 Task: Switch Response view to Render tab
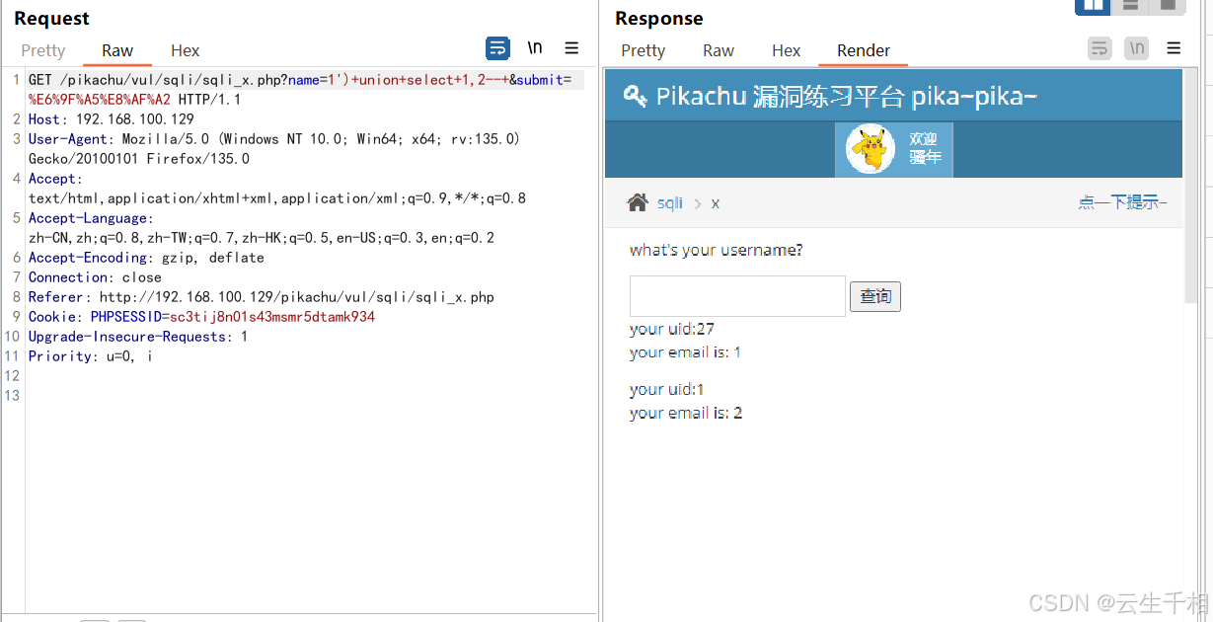(x=864, y=50)
